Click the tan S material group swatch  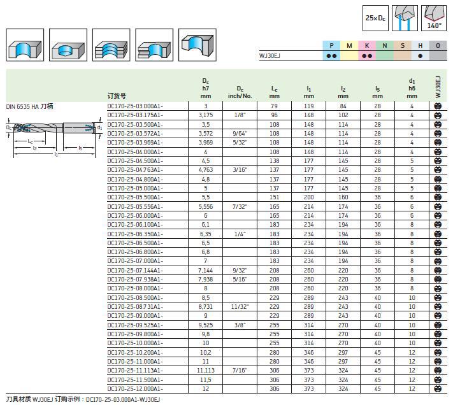[403, 50]
